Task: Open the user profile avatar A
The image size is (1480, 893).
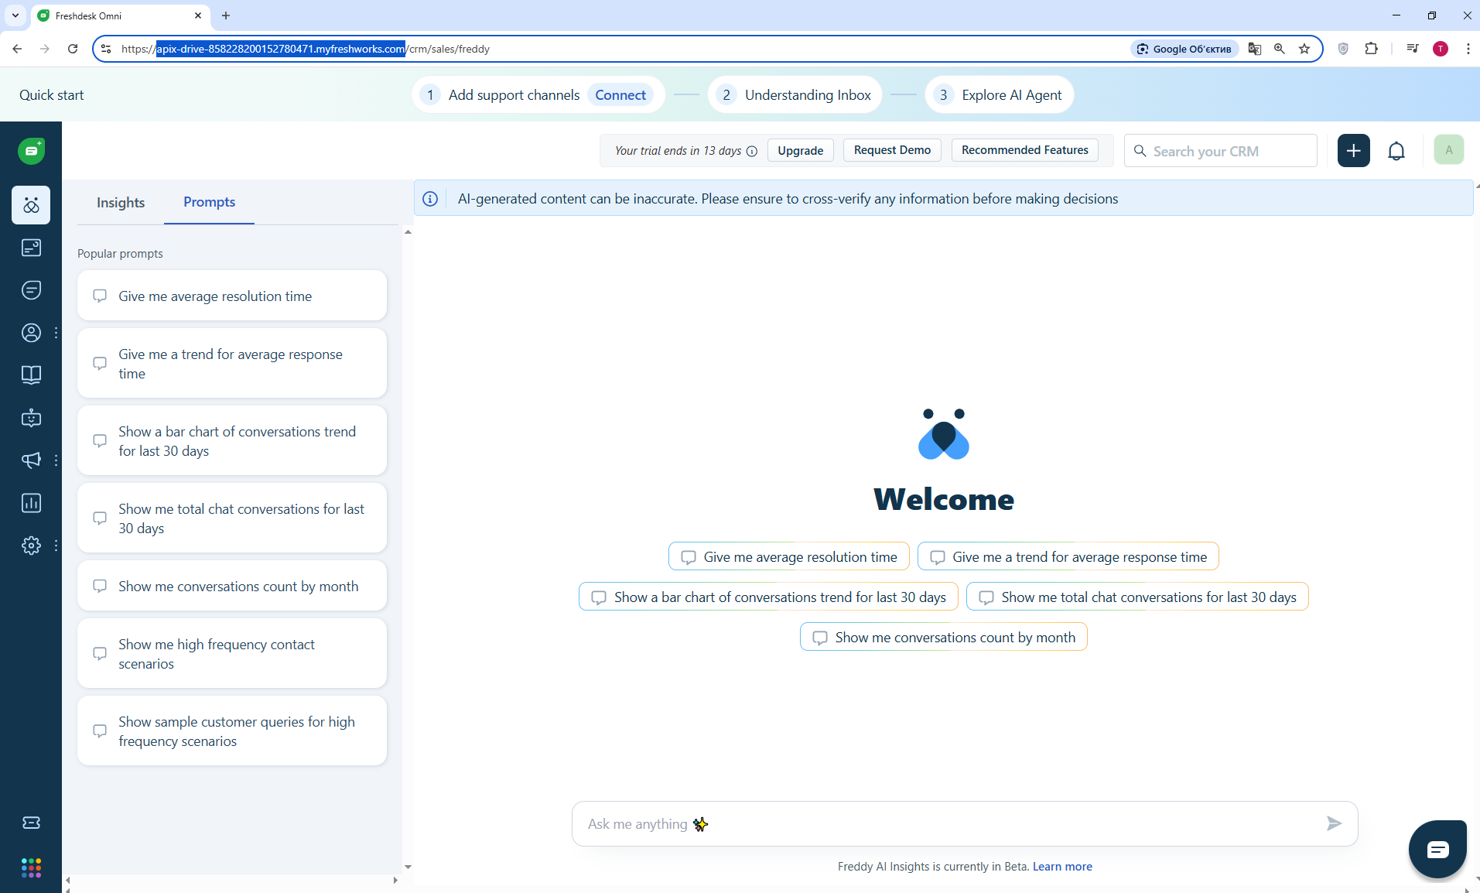Action: [x=1449, y=150]
